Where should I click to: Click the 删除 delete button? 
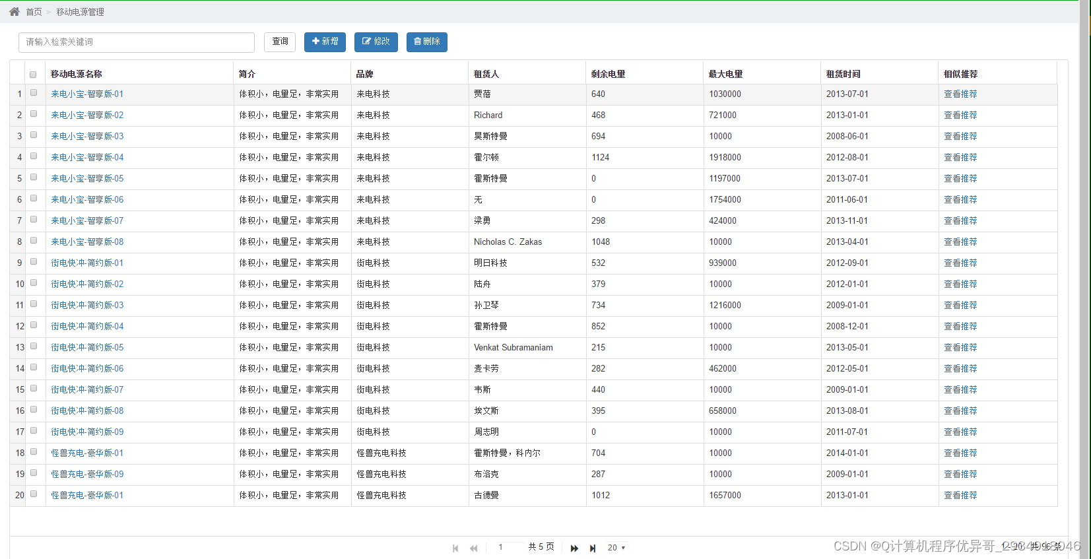pyautogui.click(x=427, y=42)
